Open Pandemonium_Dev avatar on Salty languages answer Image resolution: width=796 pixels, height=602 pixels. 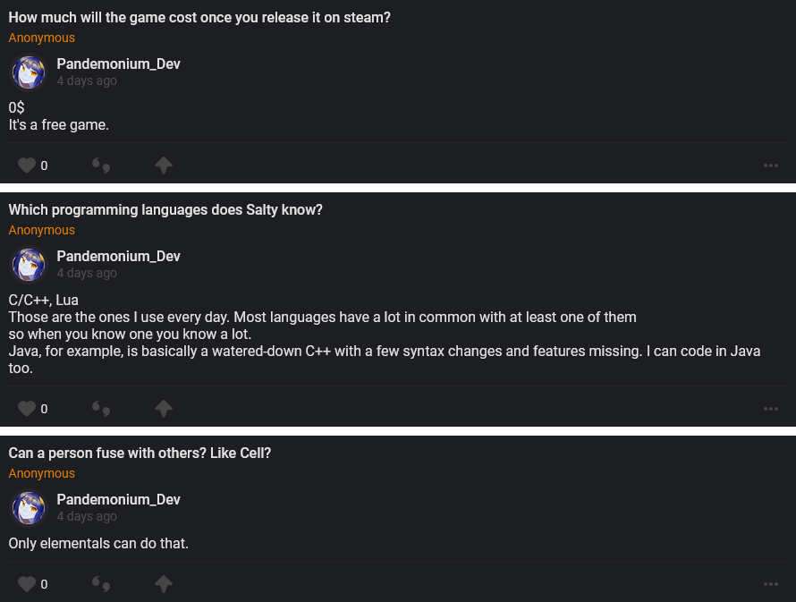tap(28, 265)
